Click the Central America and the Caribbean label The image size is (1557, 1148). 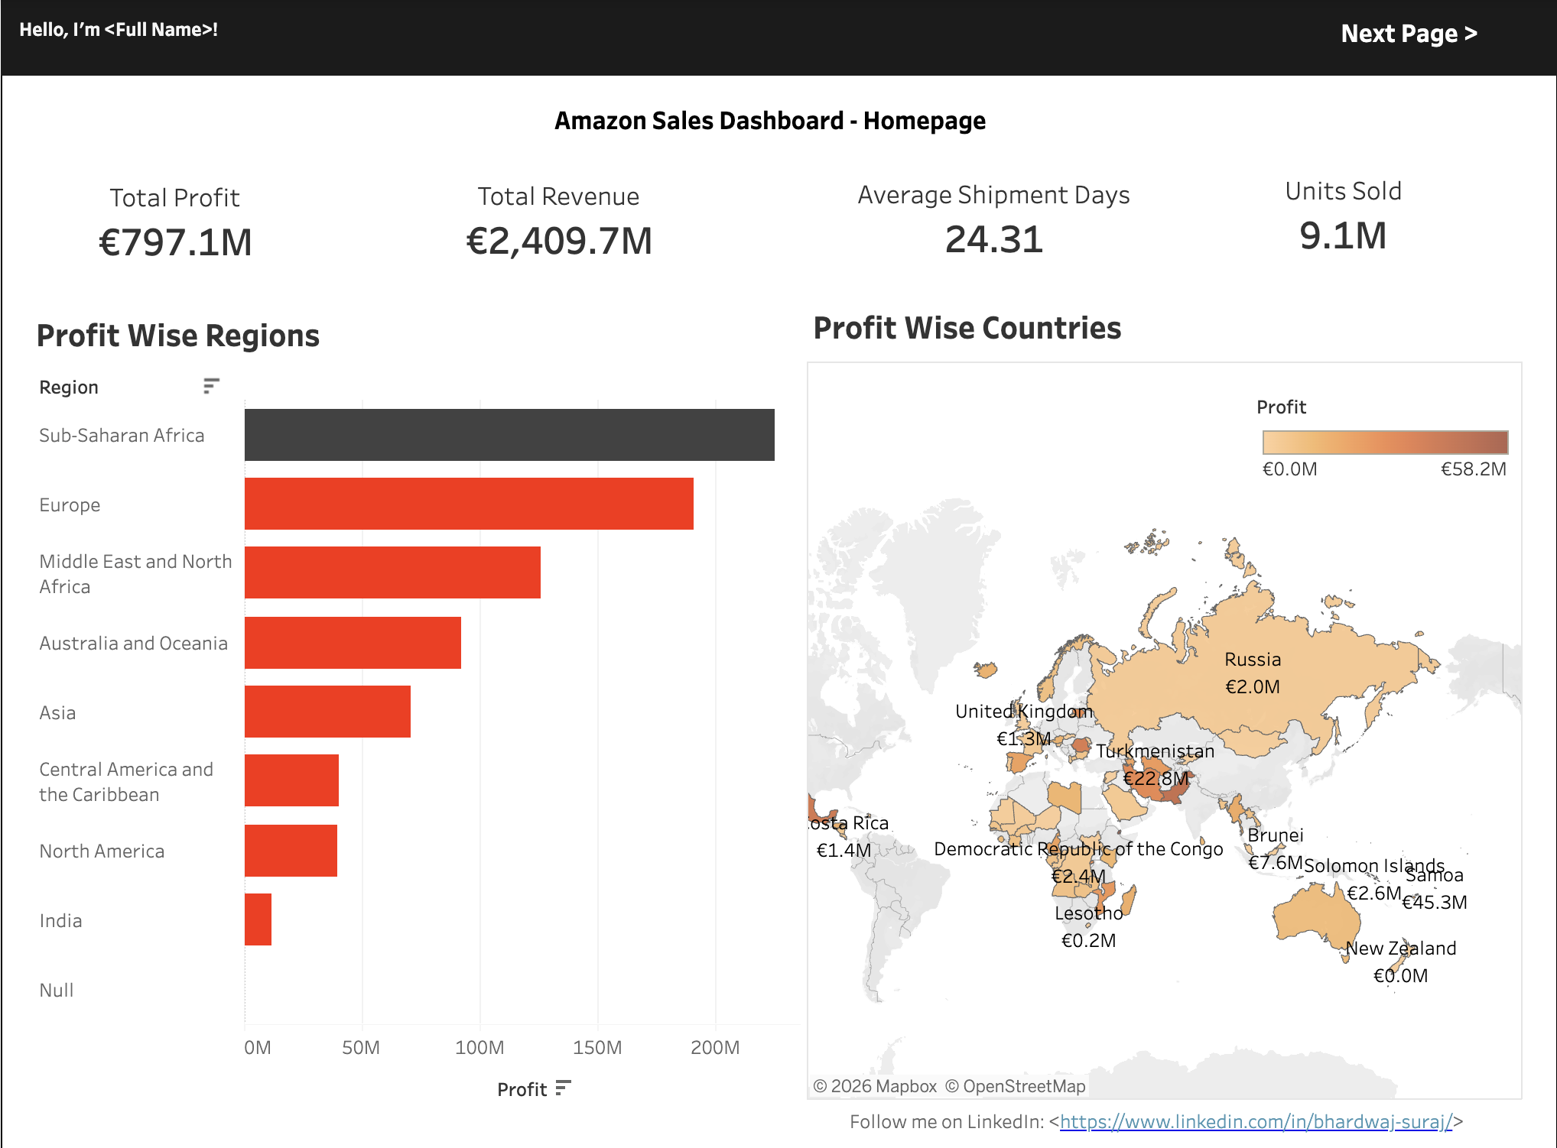(x=126, y=781)
